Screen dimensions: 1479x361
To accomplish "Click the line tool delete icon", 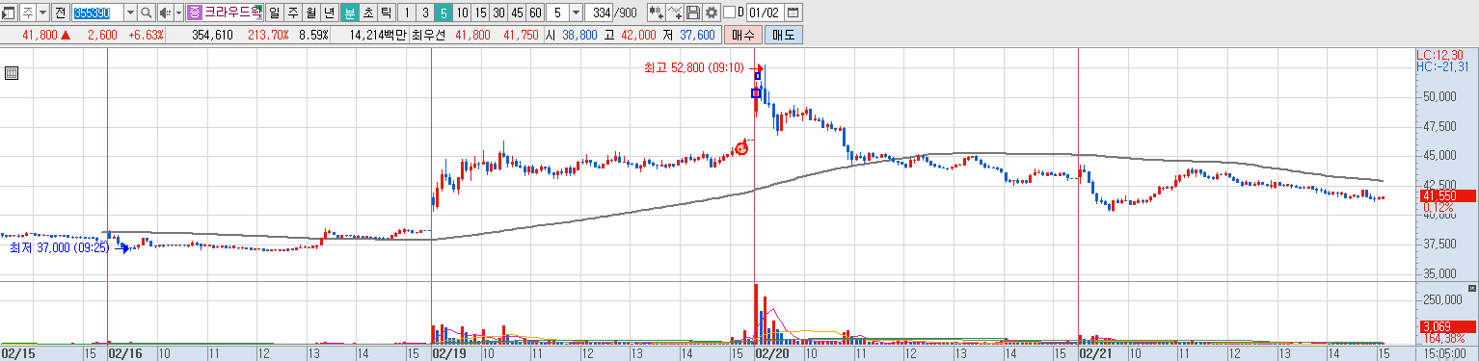I will coord(675,13).
